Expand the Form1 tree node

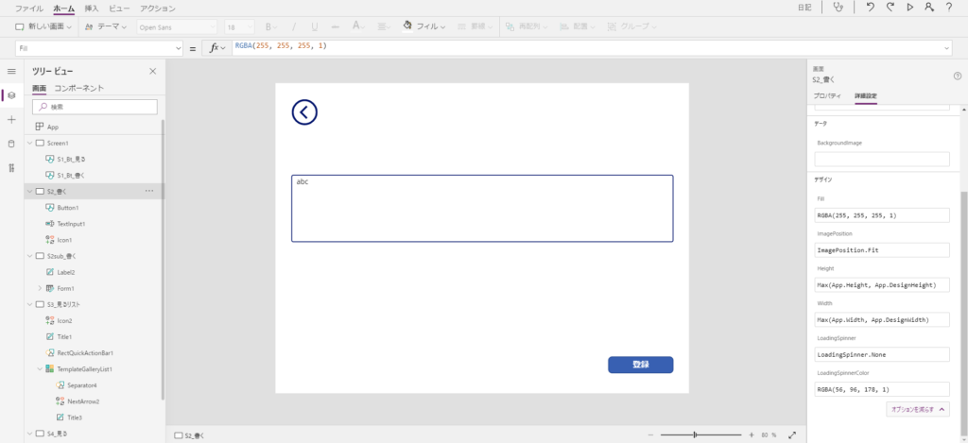tap(40, 288)
